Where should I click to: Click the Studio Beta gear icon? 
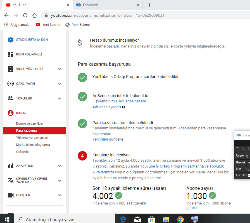click(x=11, y=40)
